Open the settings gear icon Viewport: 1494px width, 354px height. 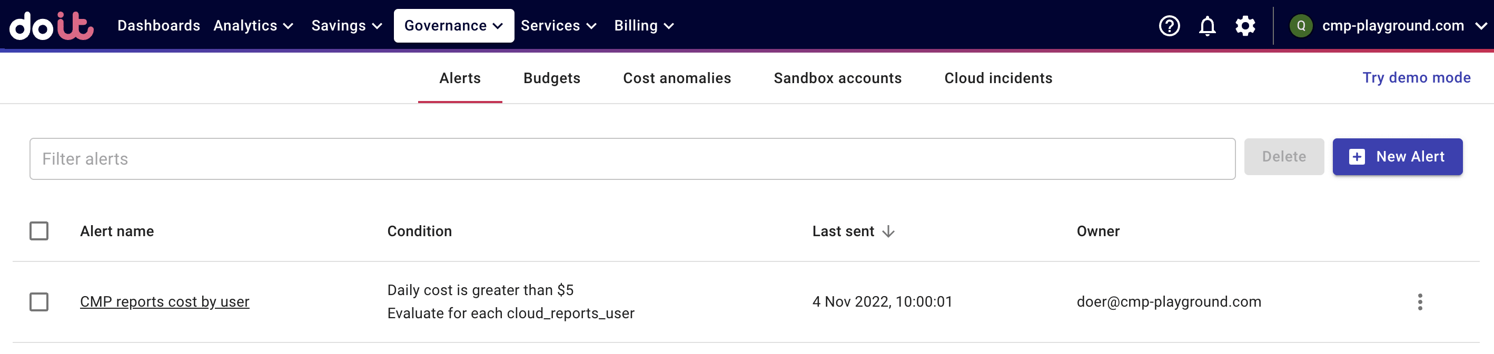click(1244, 26)
